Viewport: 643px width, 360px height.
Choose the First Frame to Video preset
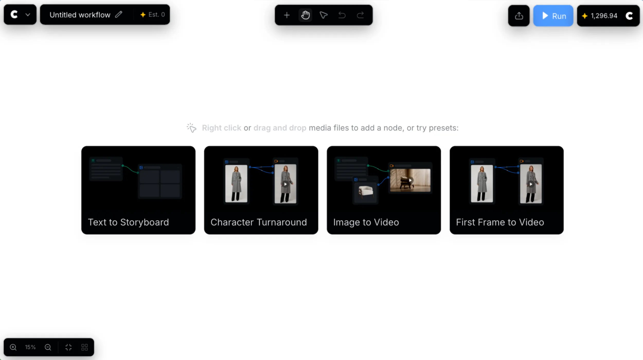coord(506,190)
